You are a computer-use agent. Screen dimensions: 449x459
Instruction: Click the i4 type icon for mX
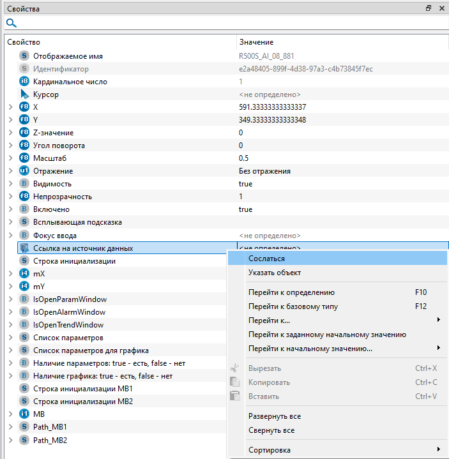tap(25, 273)
